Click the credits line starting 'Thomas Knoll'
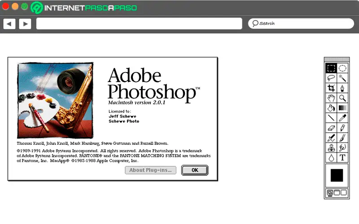The height and width of the screenshot is (224, 359). [92, 143]
